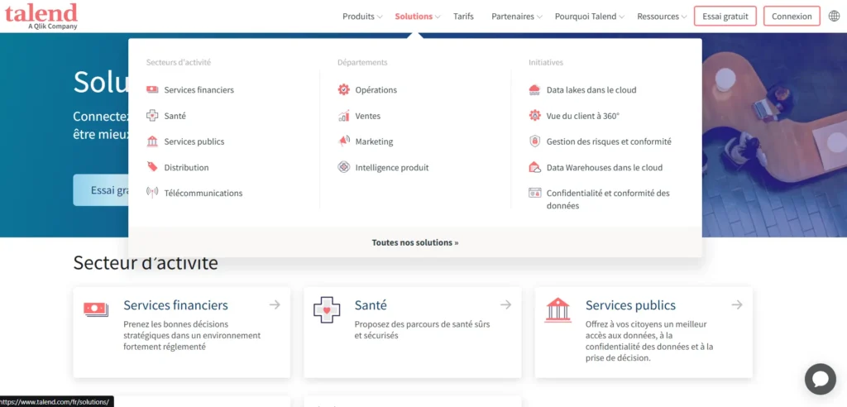Click the Intelligence produit icon
847x407 pixels.
tap(343, 167)
